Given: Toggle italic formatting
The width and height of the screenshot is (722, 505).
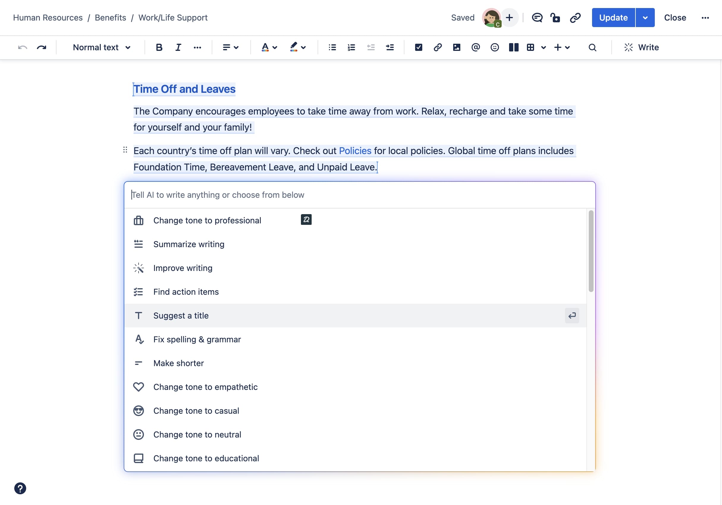Looking at the screenshot, I should [x=178, y=48].
